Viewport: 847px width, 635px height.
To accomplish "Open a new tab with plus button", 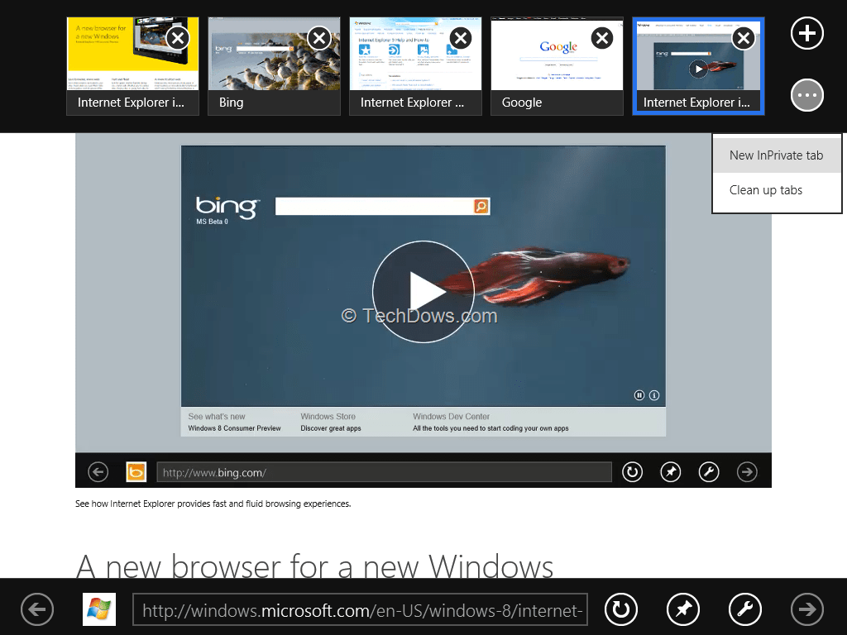I will 807,33.
